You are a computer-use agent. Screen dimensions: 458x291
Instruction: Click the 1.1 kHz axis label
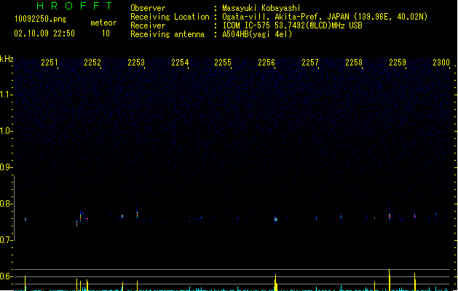tap(5, 95)
